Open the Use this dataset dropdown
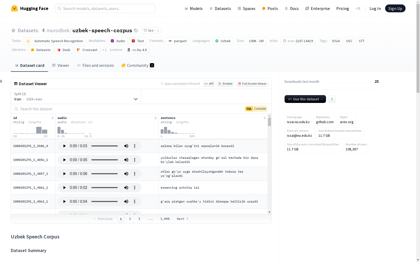 [305, 99]
